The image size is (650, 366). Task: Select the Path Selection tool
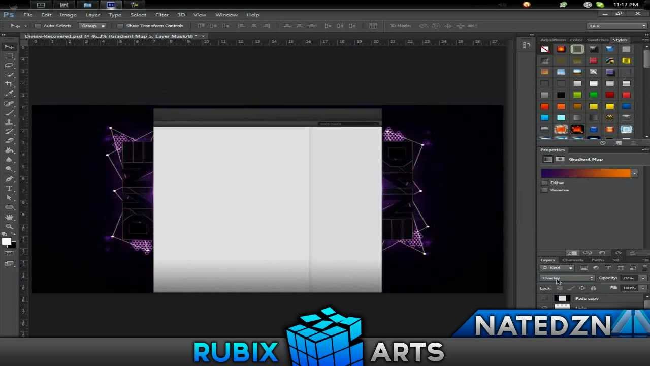9,197
